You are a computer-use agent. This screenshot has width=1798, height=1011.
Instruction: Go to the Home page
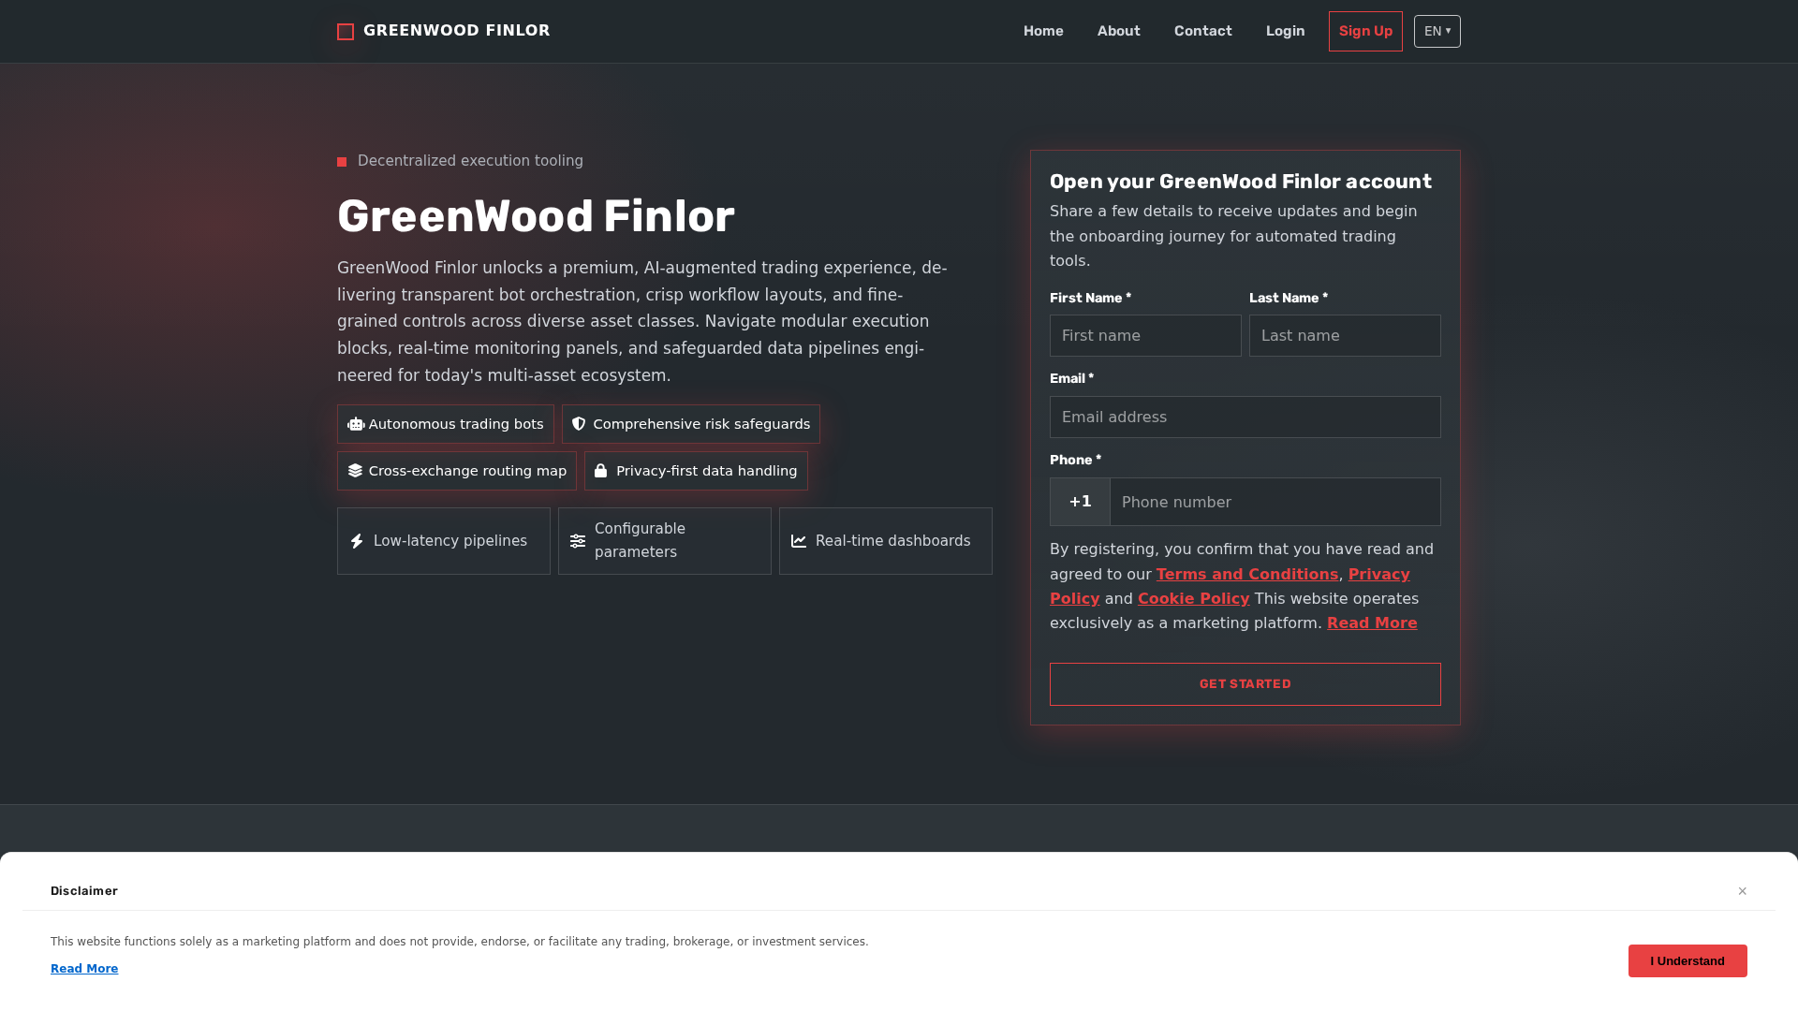[1043, 31]
